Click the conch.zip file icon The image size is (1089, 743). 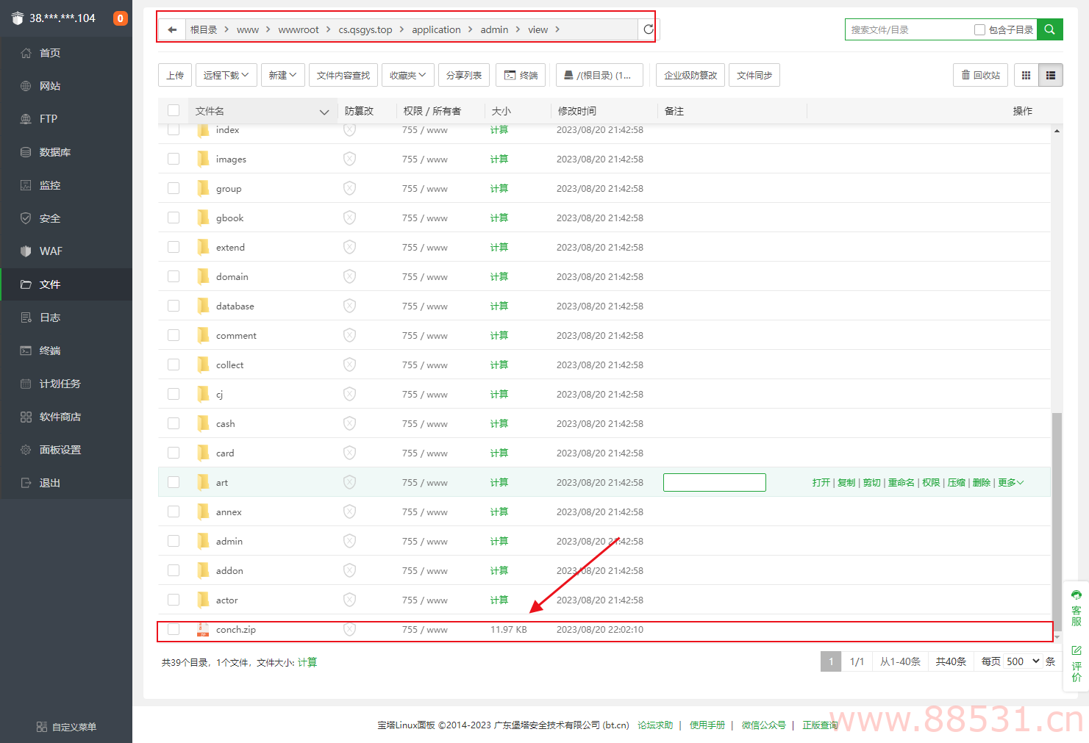pyautogui.click(x=203, y=629)
